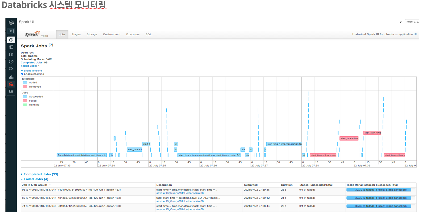Open the Repos folder icon in sidebar
This screenshot has width=437, height=214.
coord(11,54)
